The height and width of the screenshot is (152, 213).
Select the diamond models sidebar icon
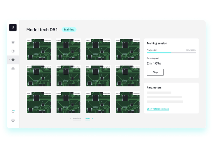pos(13,60)
